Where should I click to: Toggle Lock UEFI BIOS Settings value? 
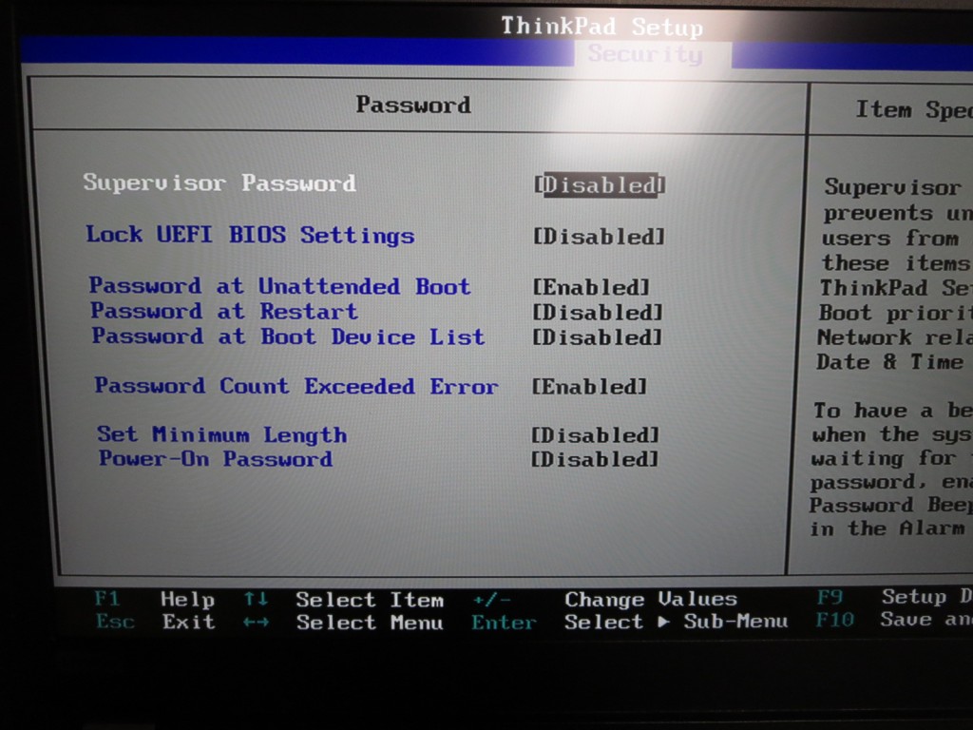pyautogui.click(x=599, y=237)
